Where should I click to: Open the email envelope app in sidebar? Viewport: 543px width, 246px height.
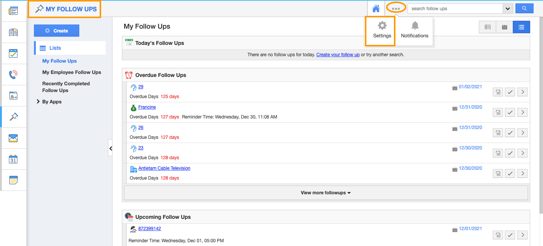tap(13, 138)
